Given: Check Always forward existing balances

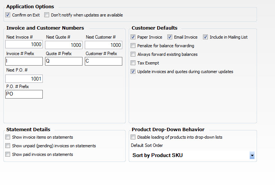Looking at the screenshot, I should [133, 54].
